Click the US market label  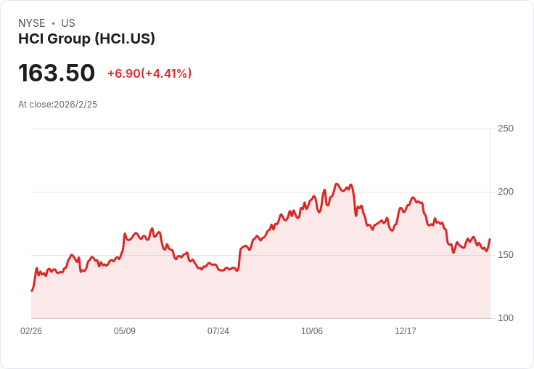[x=68, y=23]
